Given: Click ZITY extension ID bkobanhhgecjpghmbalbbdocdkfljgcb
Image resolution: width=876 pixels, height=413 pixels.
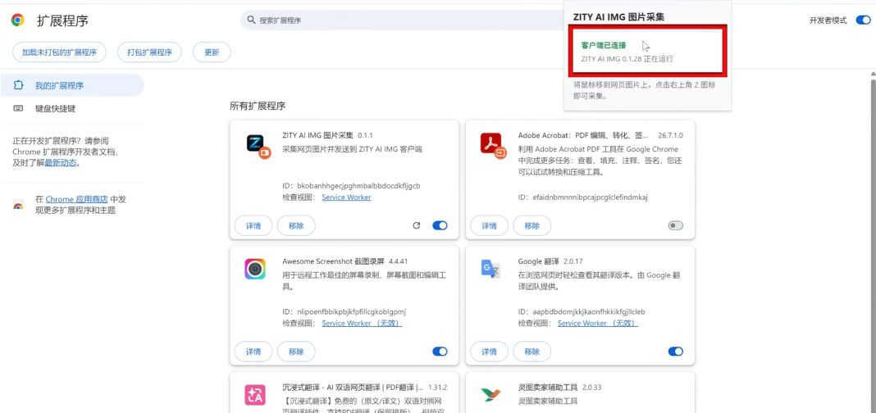Looking at the screenshot, I should (358, 185).
